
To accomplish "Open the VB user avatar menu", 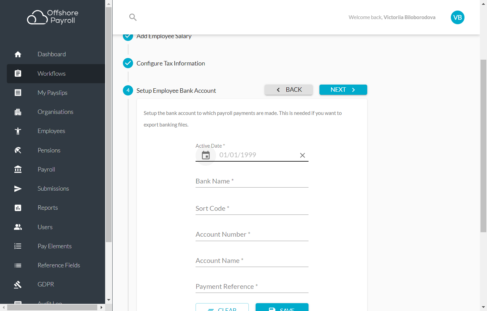I will pyautogui.click(x=457, y=17).
